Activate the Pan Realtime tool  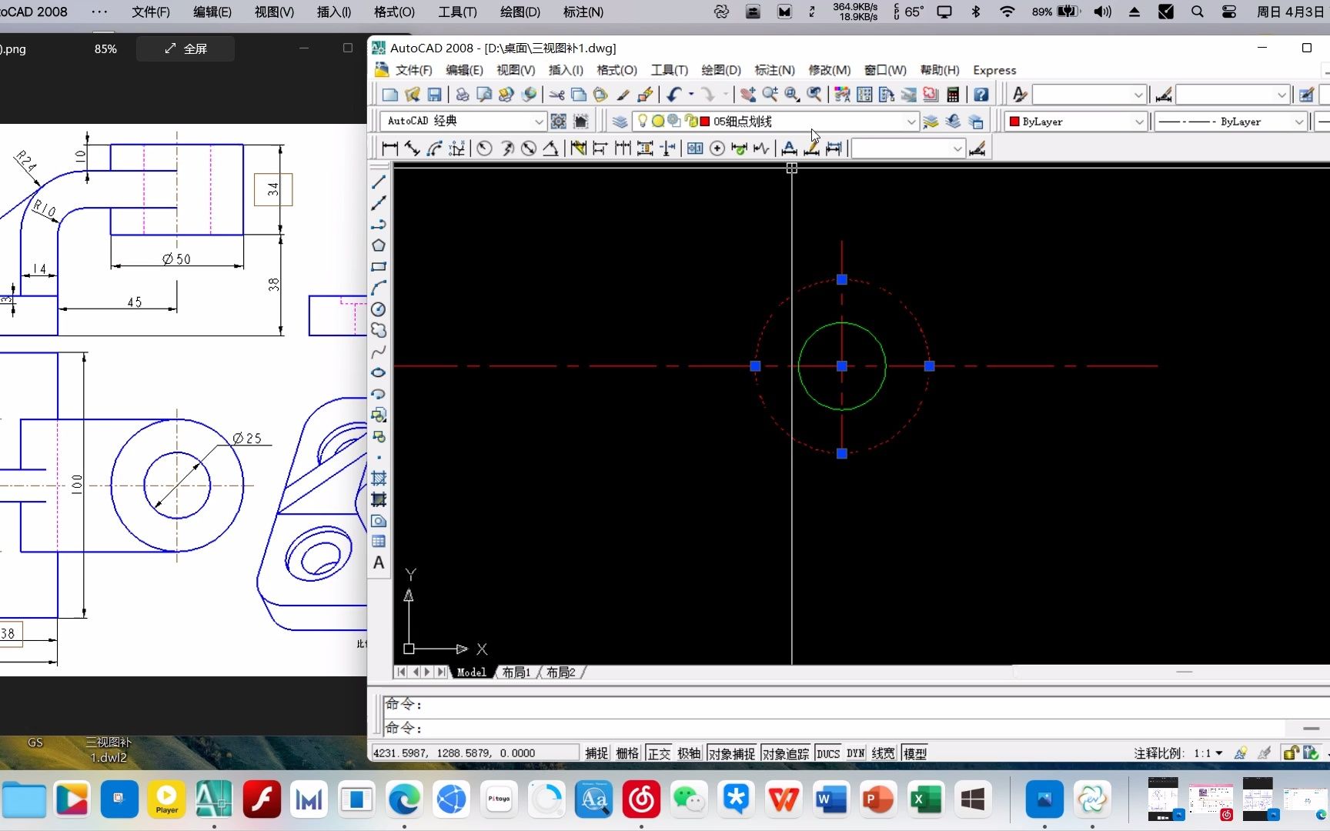point(748,94)
